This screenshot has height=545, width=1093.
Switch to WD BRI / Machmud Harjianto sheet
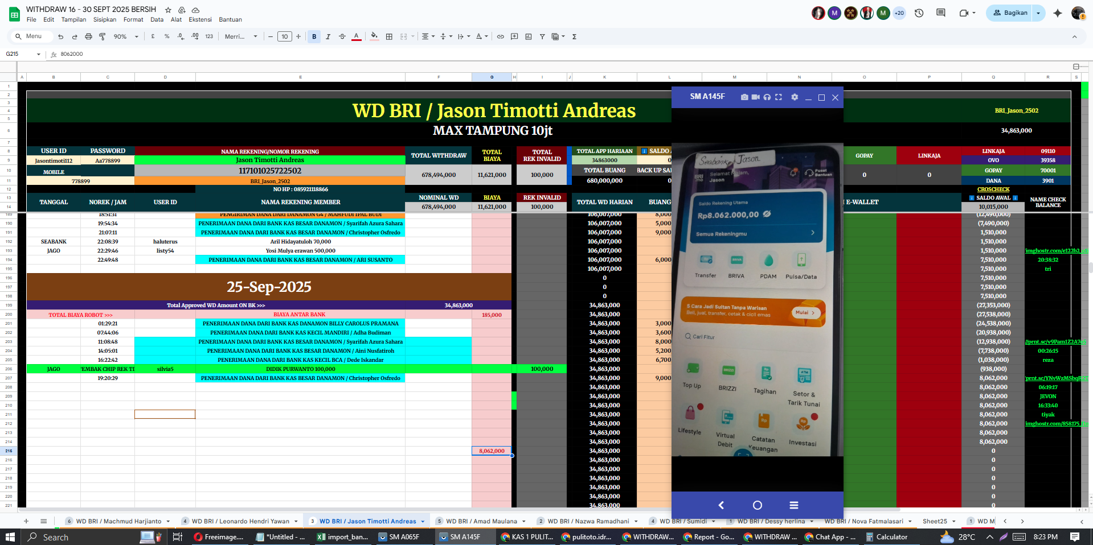click(119, 521)
